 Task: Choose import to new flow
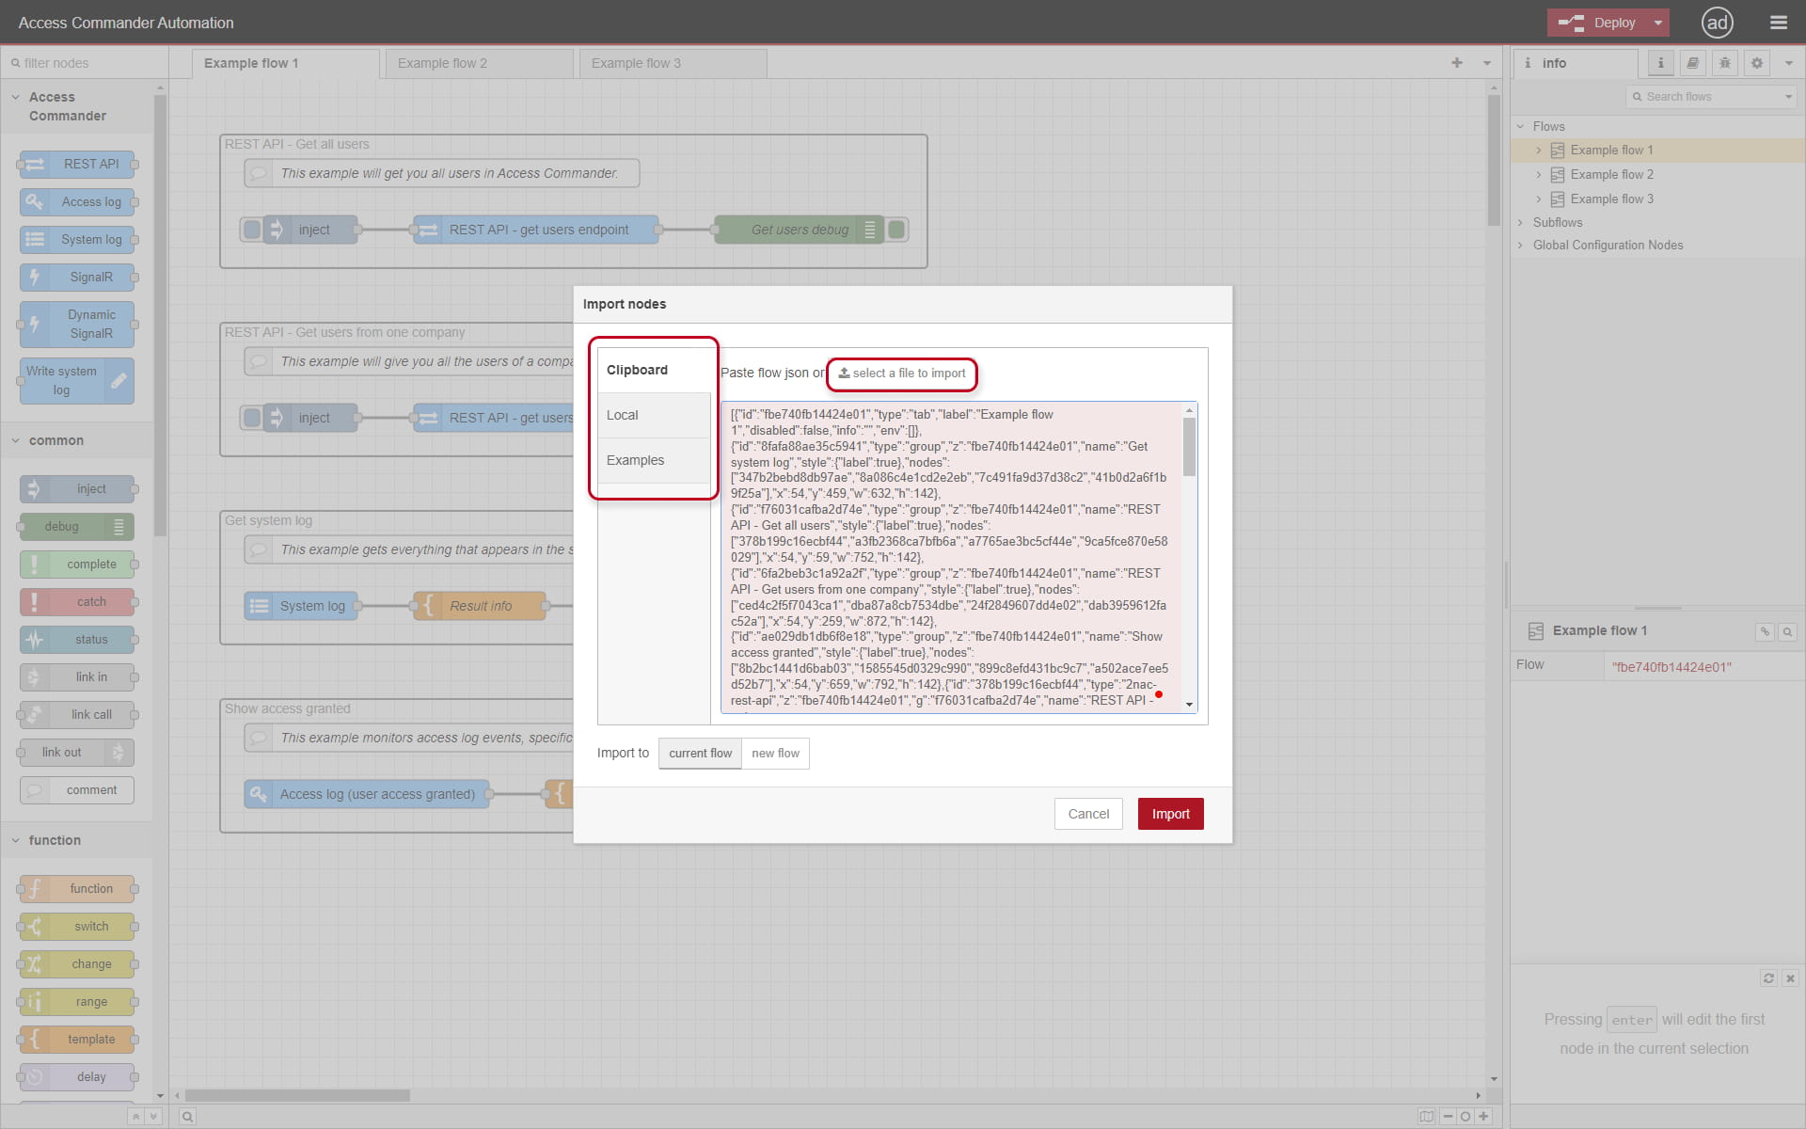(775, 754)
